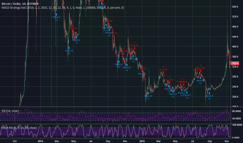Select the Stoch RSI indicator label
The height and width of the screenshot is (143, 243).
[18, 128]
